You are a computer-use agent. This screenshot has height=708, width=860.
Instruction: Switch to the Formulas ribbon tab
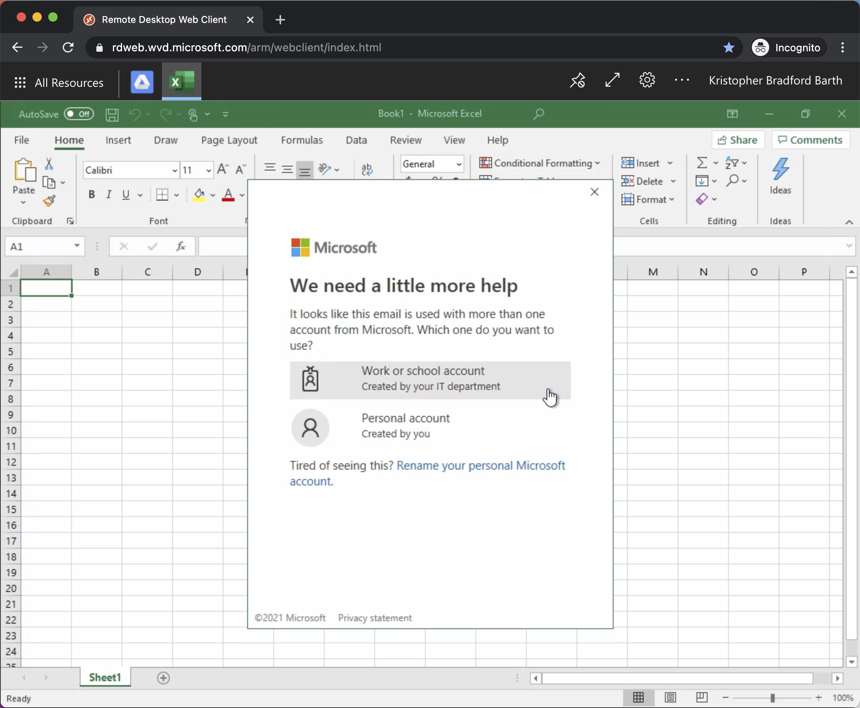coord(302,140)
